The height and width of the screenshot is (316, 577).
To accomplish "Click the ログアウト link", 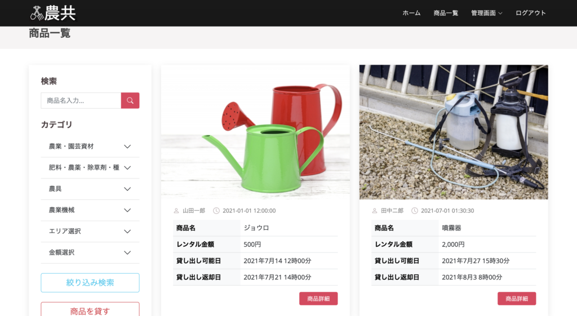I will point(531,13).
